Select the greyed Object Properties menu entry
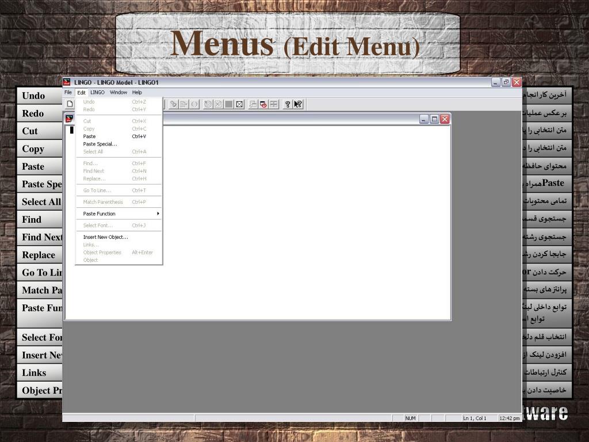 coord(118,253)
